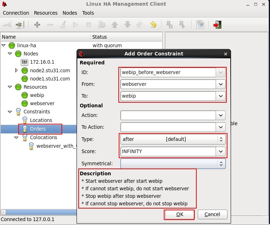This screenshot has height=225, width=270.
Task: Click the dialog title bar HA logo
Action: pyautogui.click(x=82, y=54)
